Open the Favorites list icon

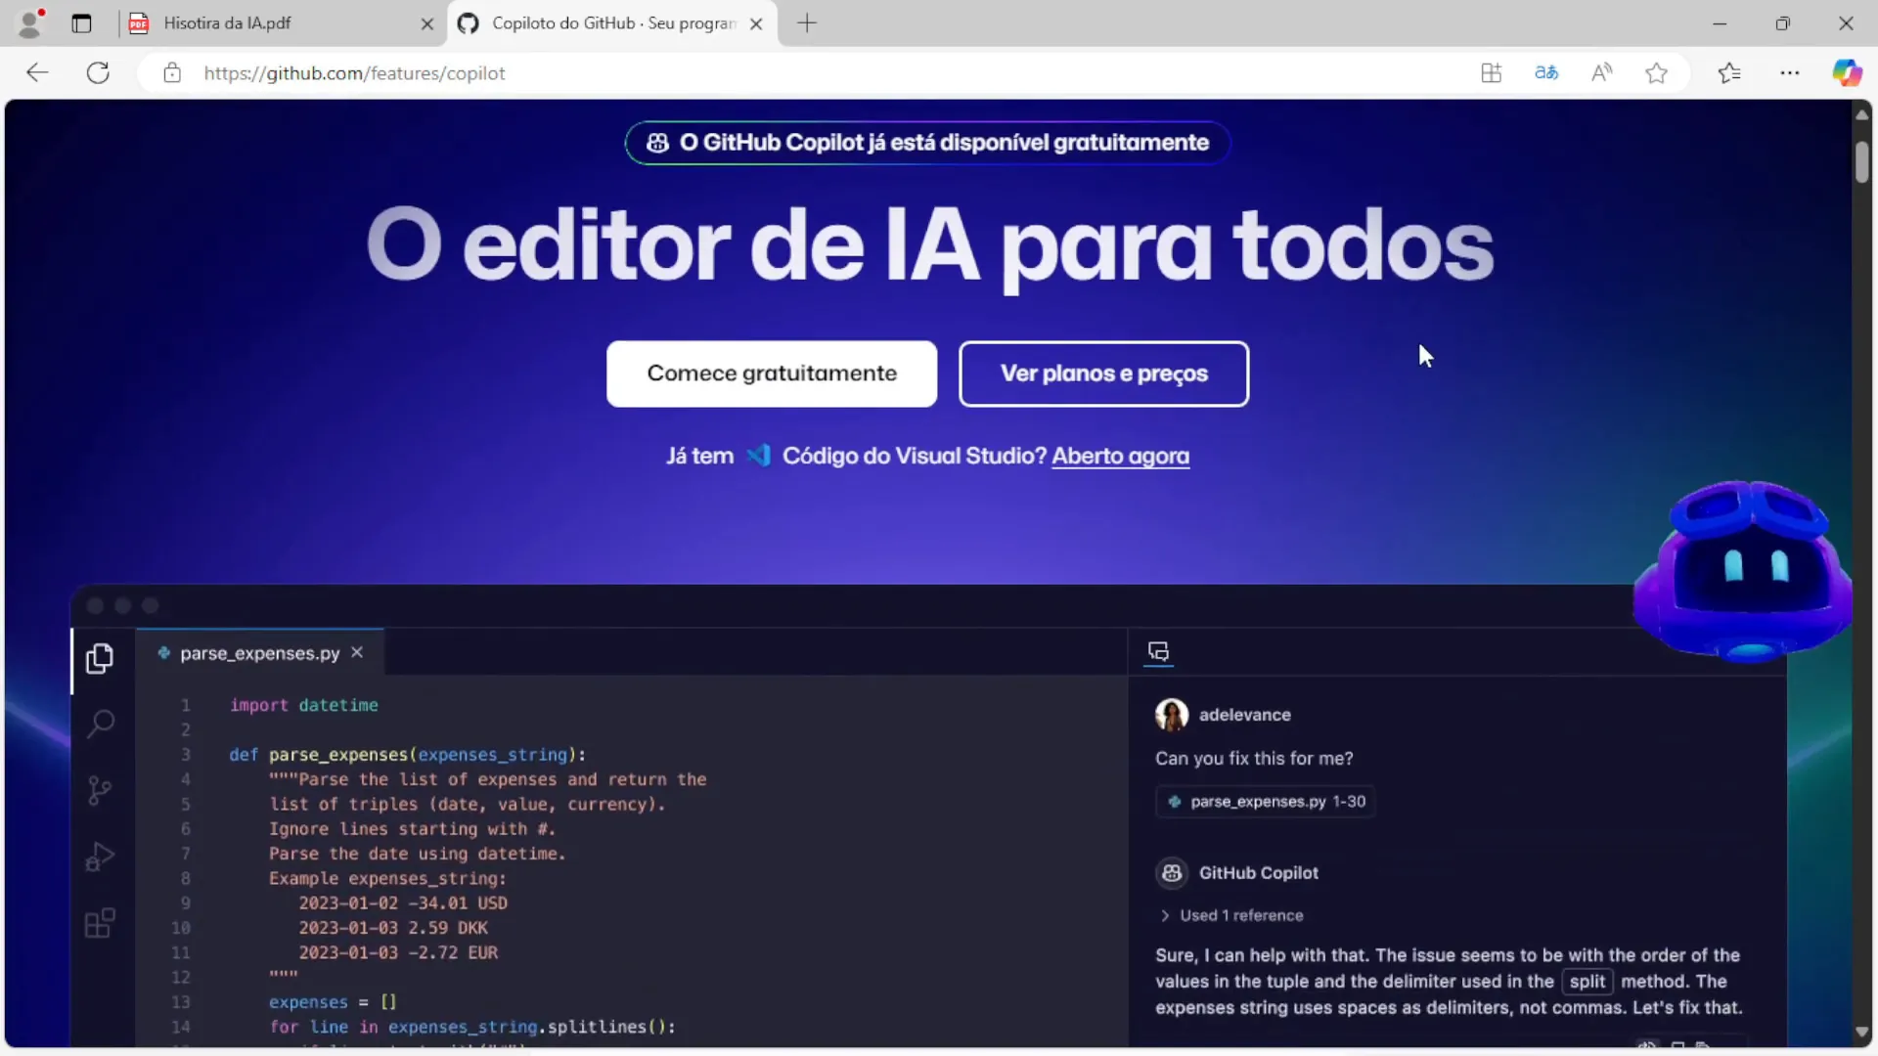click(x=1729, y=72)
